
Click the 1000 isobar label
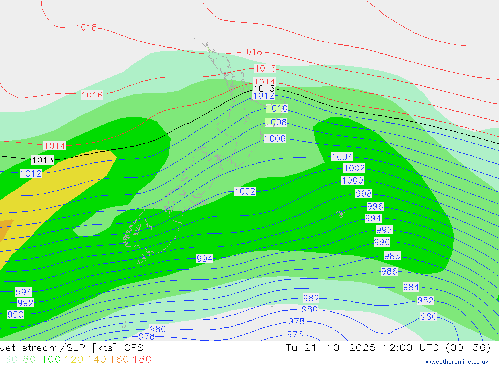pos(352,181)
